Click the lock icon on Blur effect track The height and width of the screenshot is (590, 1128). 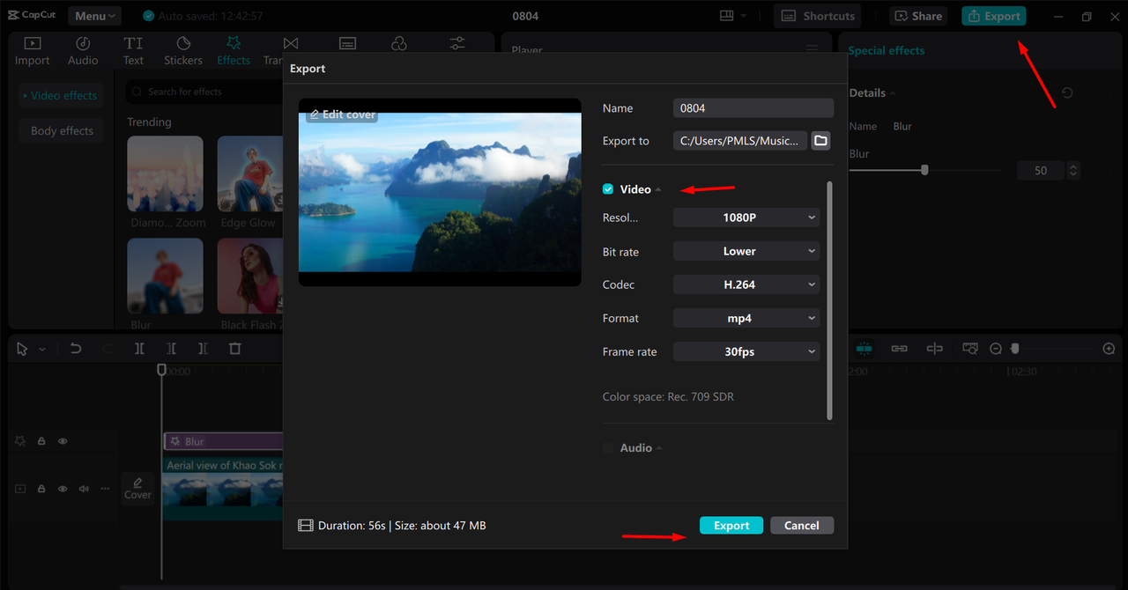click(41, 441)
